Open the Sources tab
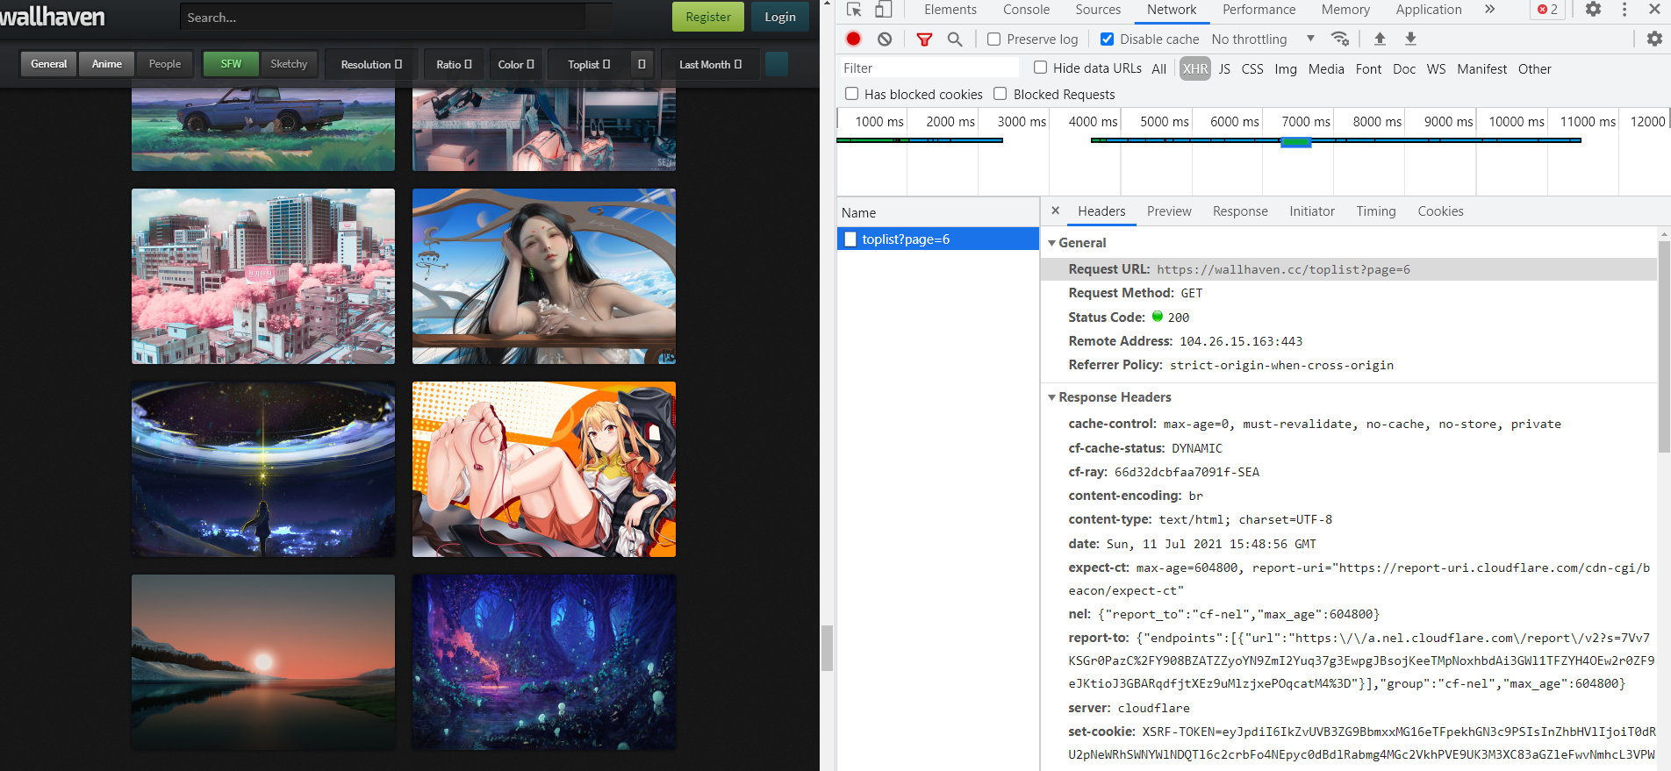Screen dimensions: 1671x771 pos(1098,10)
